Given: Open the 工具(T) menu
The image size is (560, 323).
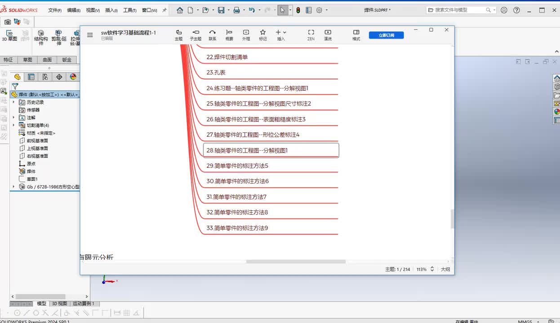Looking at the screenshot, I should 130,10.
